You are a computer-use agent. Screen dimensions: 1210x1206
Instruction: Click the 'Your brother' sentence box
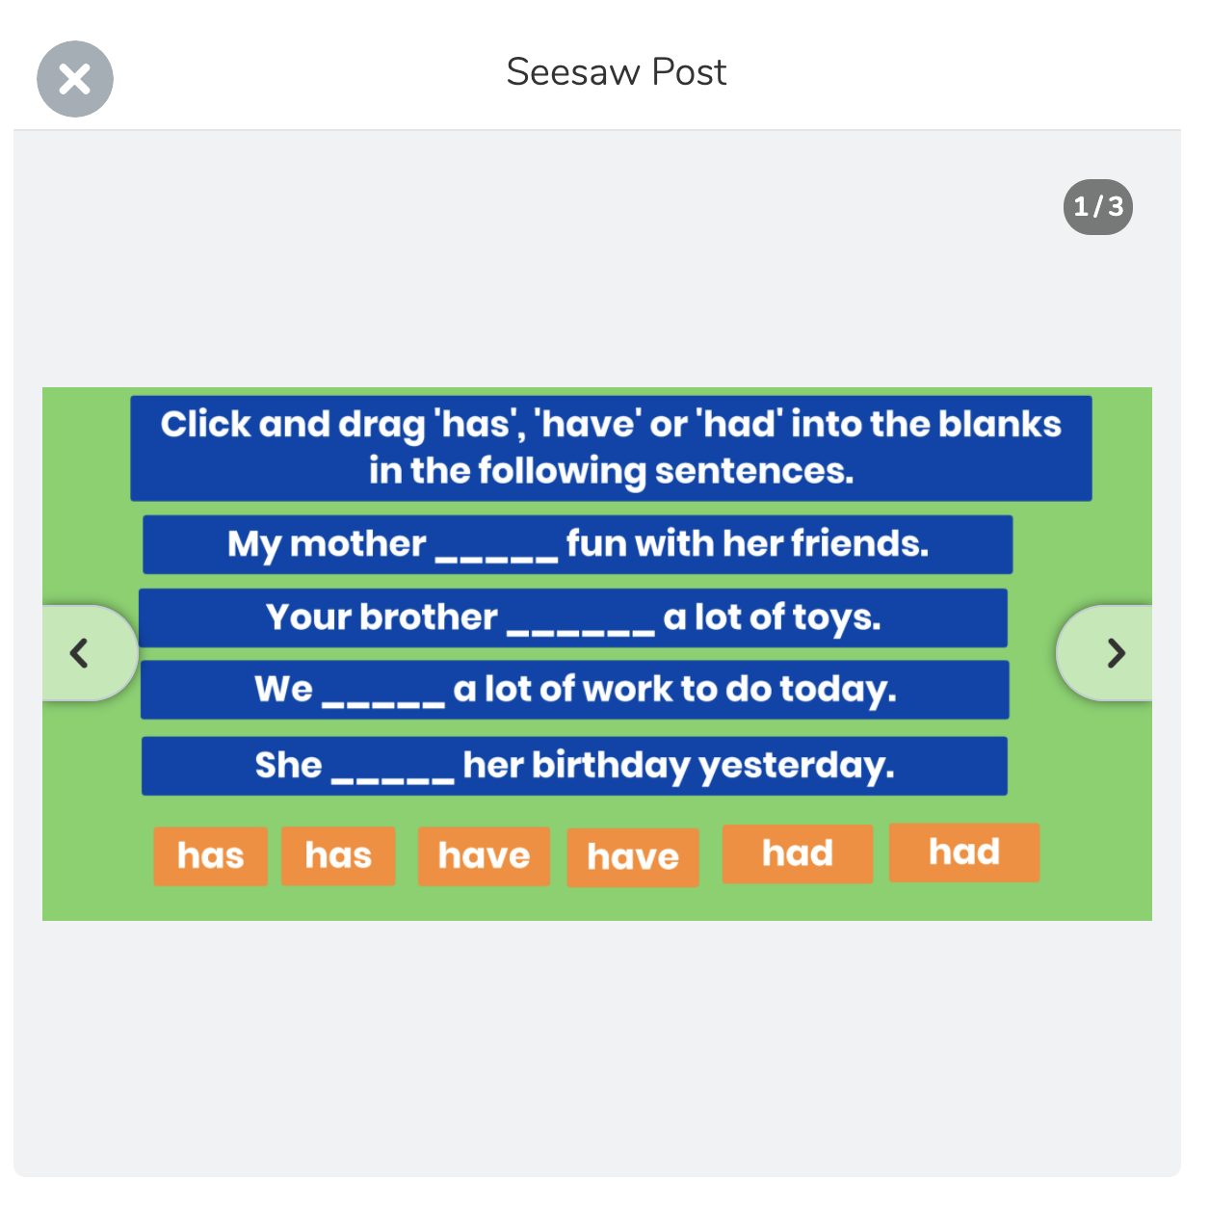573,617
